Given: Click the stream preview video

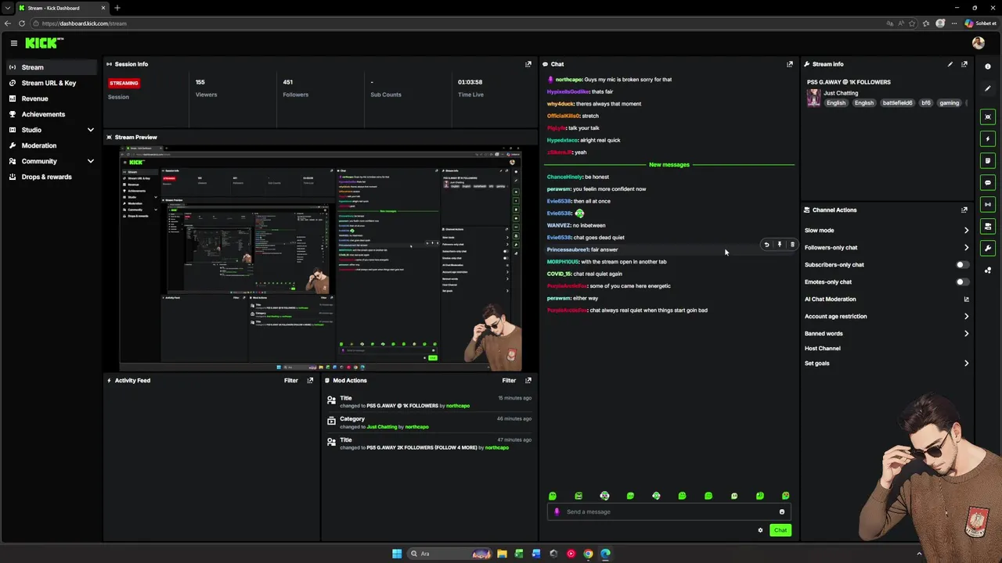Looking at the screenshot, I should (320, 258).
